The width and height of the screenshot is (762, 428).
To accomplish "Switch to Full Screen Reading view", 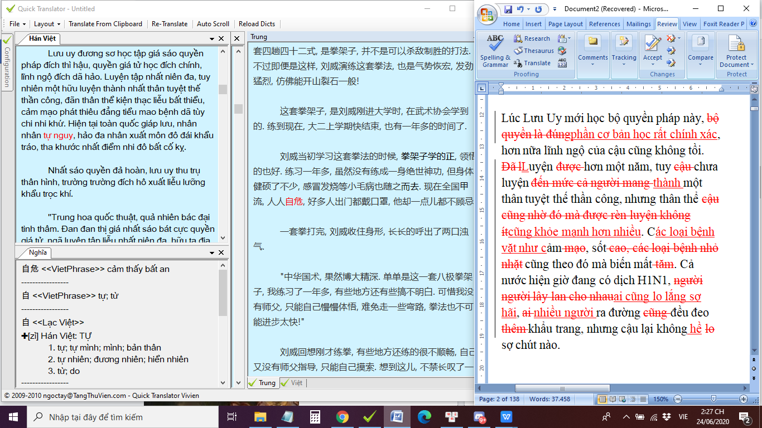I will pos(612,400).
